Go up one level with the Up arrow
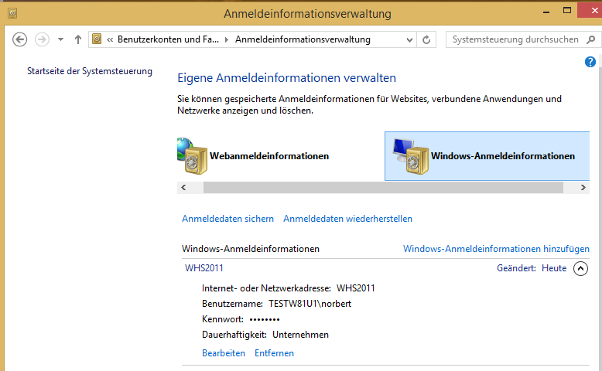The height and width of the screenshot is (371, 602). tap(78, 39)
